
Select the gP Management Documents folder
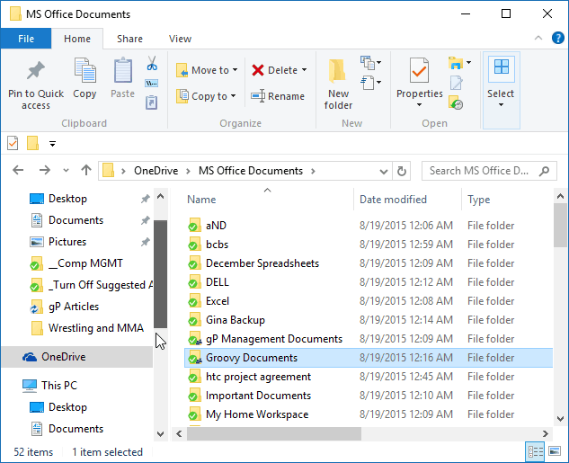tap(274, 339)
